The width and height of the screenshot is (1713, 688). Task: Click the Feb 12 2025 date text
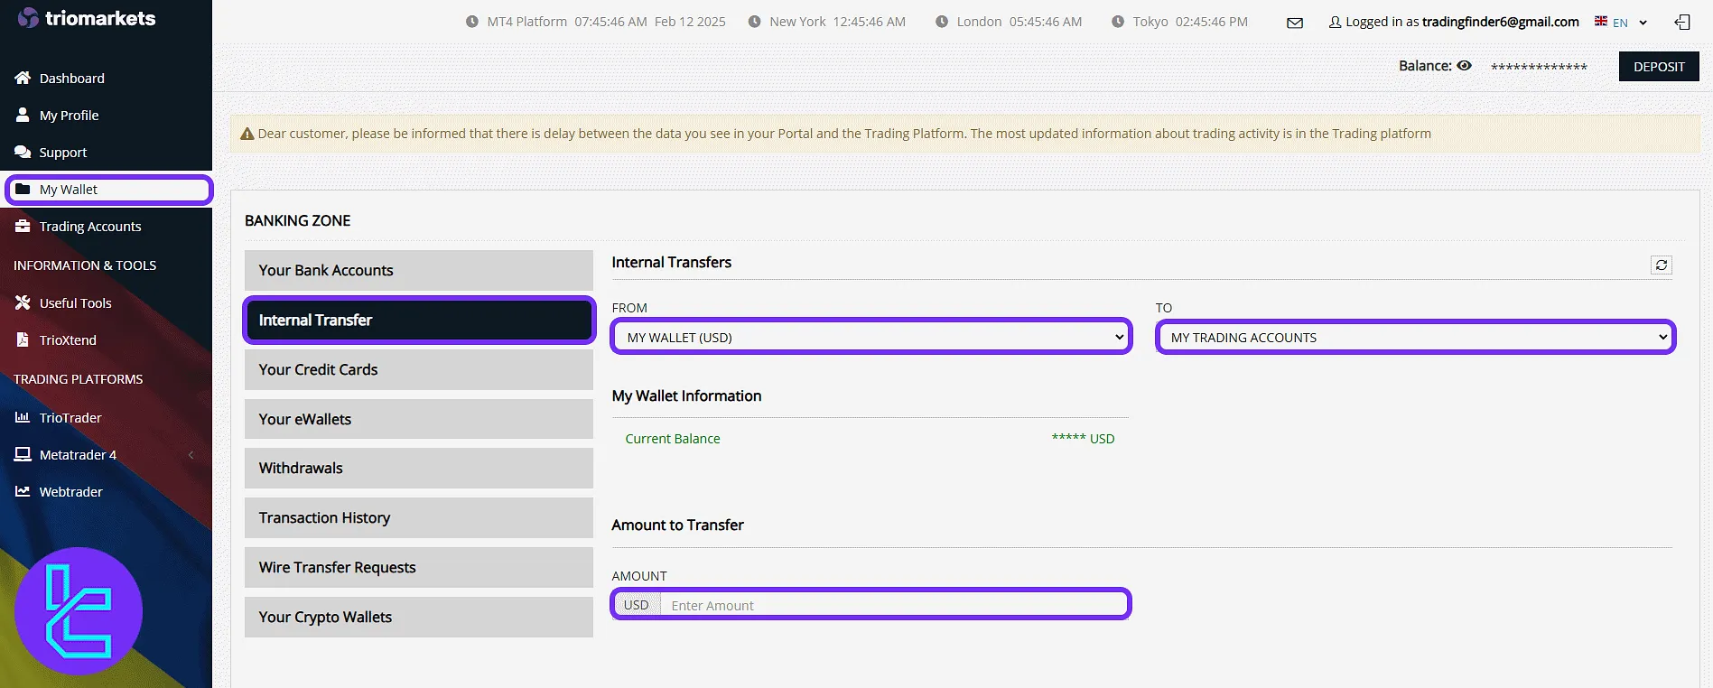pyautogui.click(x=690, y=22)
